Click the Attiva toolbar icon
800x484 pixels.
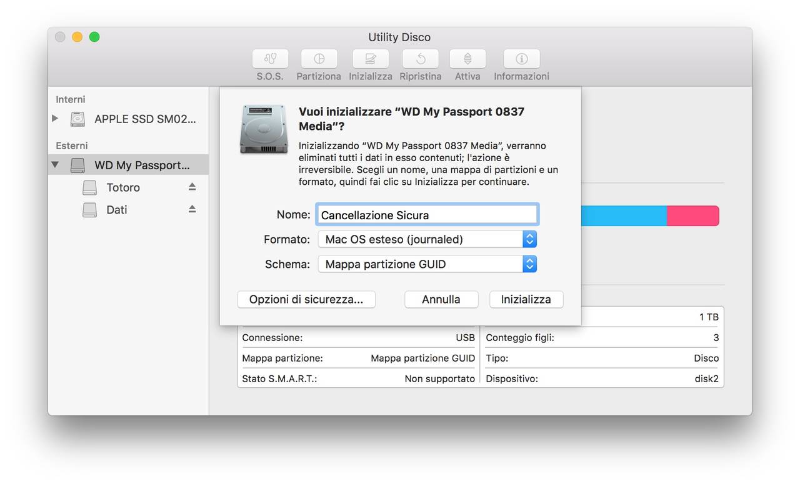pos(467,59)
